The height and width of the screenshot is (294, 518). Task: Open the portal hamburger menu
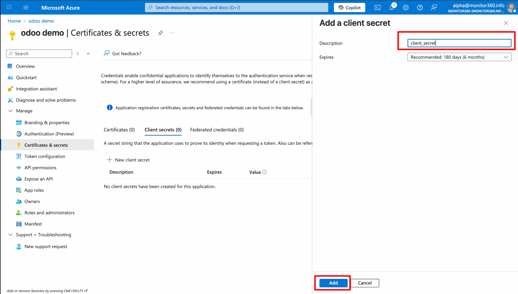[x=26, y=8]
